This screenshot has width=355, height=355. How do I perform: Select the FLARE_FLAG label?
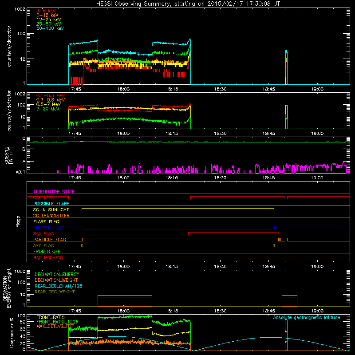click(x=46, y=221)
